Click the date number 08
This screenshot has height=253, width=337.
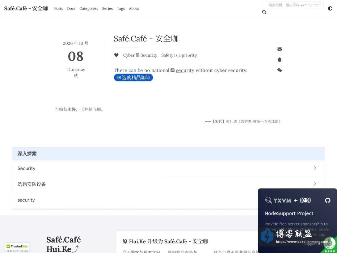coord(76,57)
